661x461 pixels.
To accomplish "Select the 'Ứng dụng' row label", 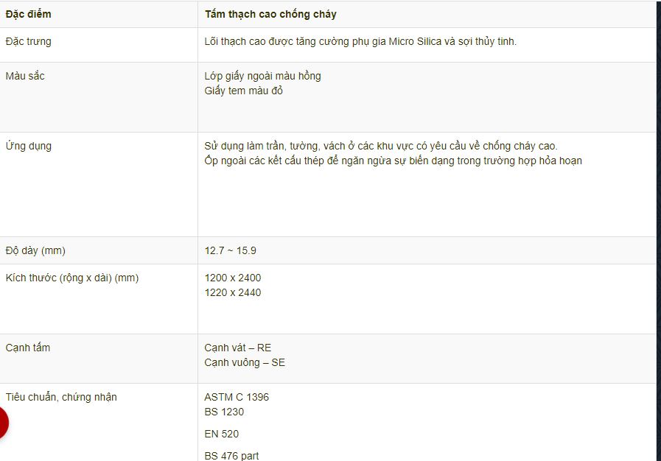I will [x=28, y=146].
